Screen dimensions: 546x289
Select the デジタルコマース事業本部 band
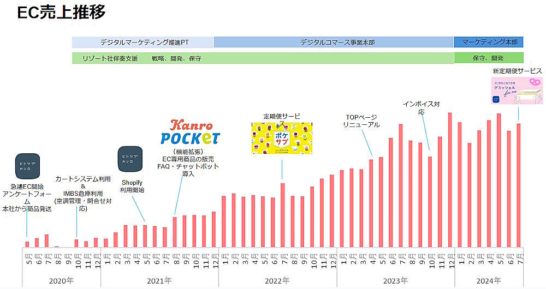[x=334, y=43]
